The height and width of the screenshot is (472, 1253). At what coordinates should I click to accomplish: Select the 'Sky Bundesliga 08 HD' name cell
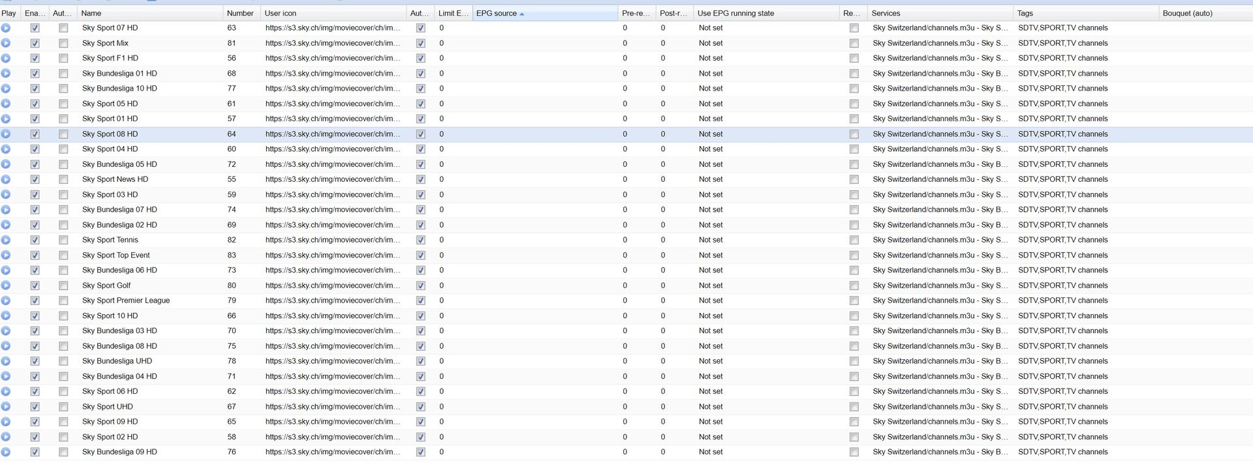pyautogui.click(x=149, y=346)
